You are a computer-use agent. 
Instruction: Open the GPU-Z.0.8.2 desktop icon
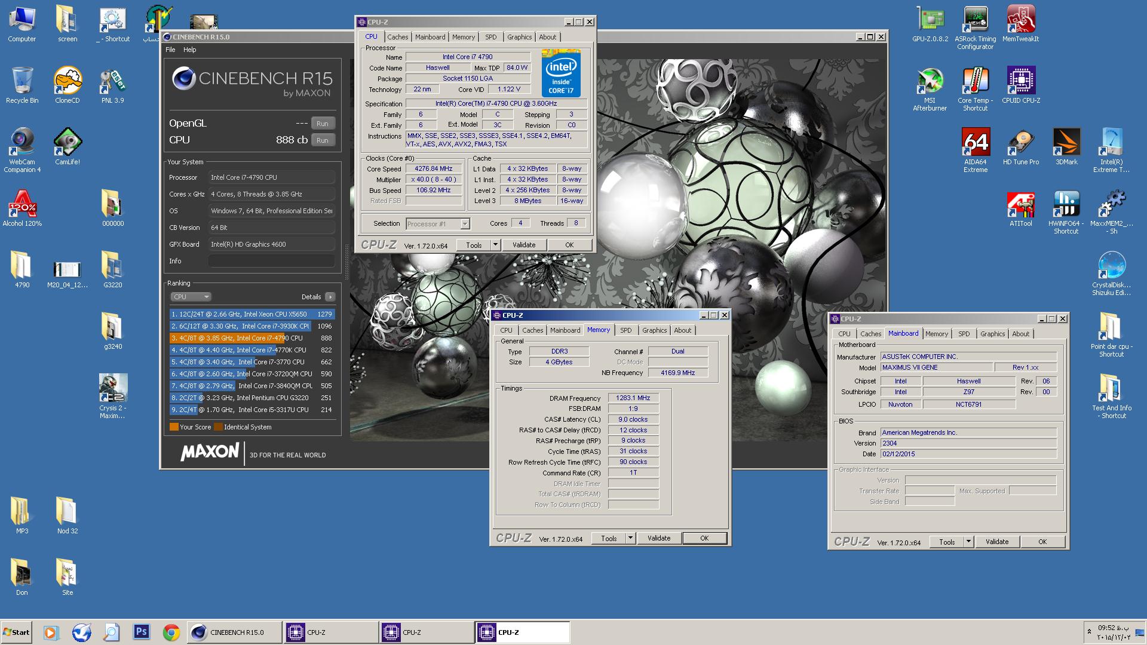930,24
